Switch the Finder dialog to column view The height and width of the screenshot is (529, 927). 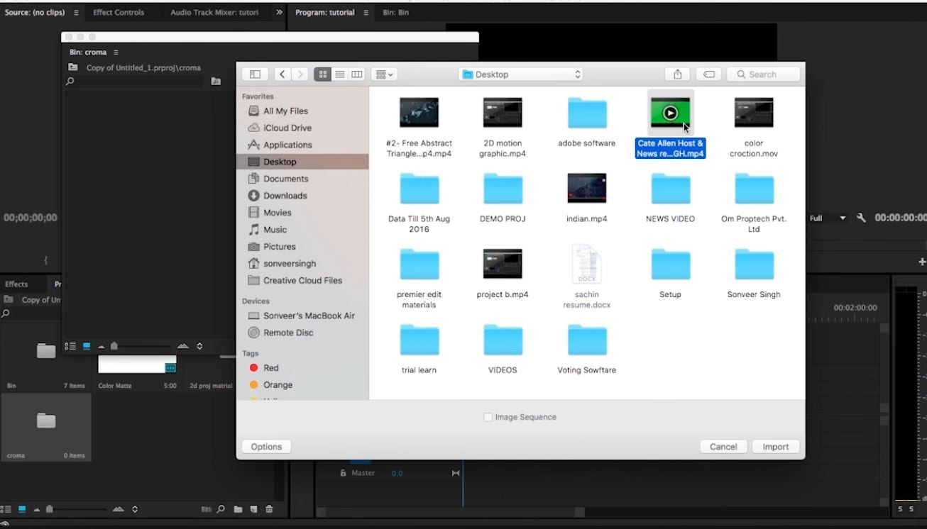pyautogui.click(x=356, y=74)
